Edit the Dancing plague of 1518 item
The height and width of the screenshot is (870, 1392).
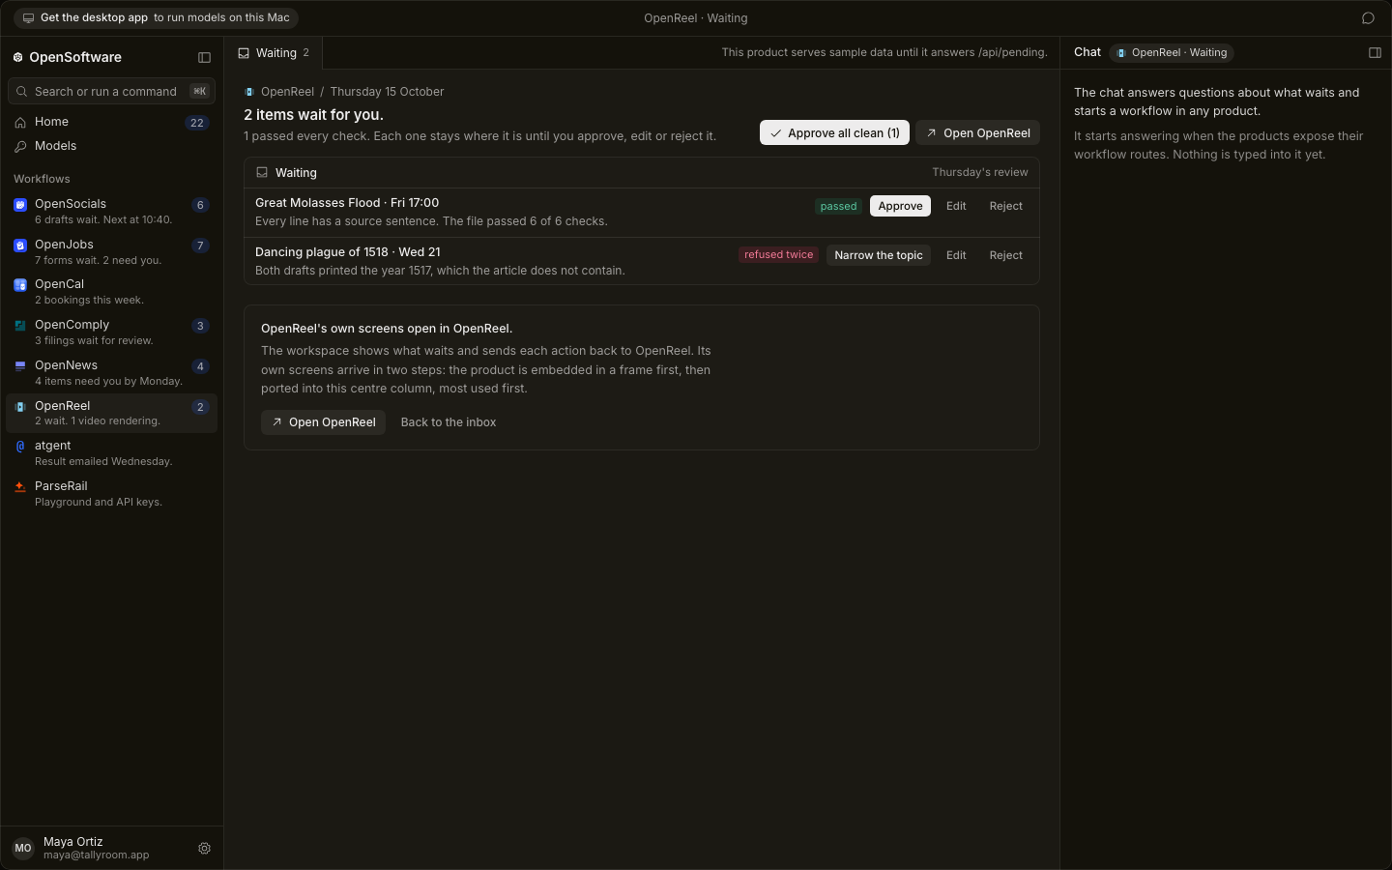coord(956,255)
